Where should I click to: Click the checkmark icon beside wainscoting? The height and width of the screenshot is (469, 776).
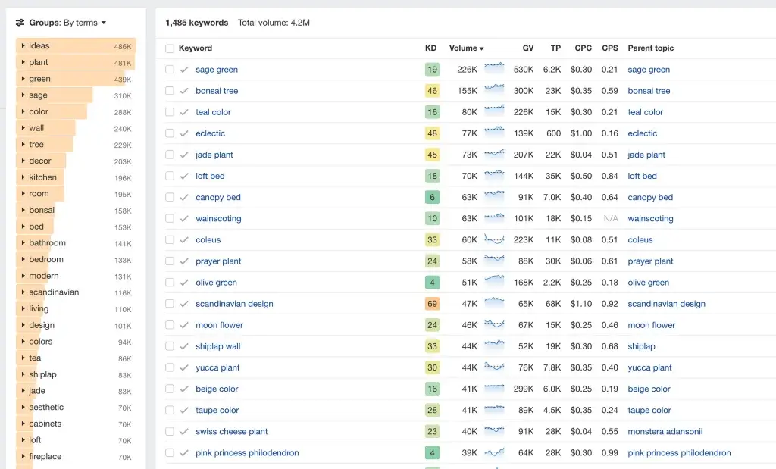[x=184, y=218]
